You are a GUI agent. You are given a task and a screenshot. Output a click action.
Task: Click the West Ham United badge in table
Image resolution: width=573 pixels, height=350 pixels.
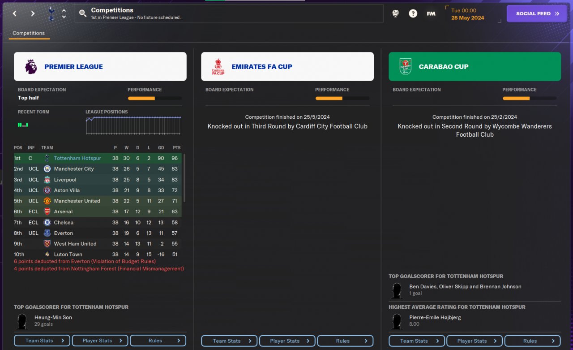[x=47, y=244]
